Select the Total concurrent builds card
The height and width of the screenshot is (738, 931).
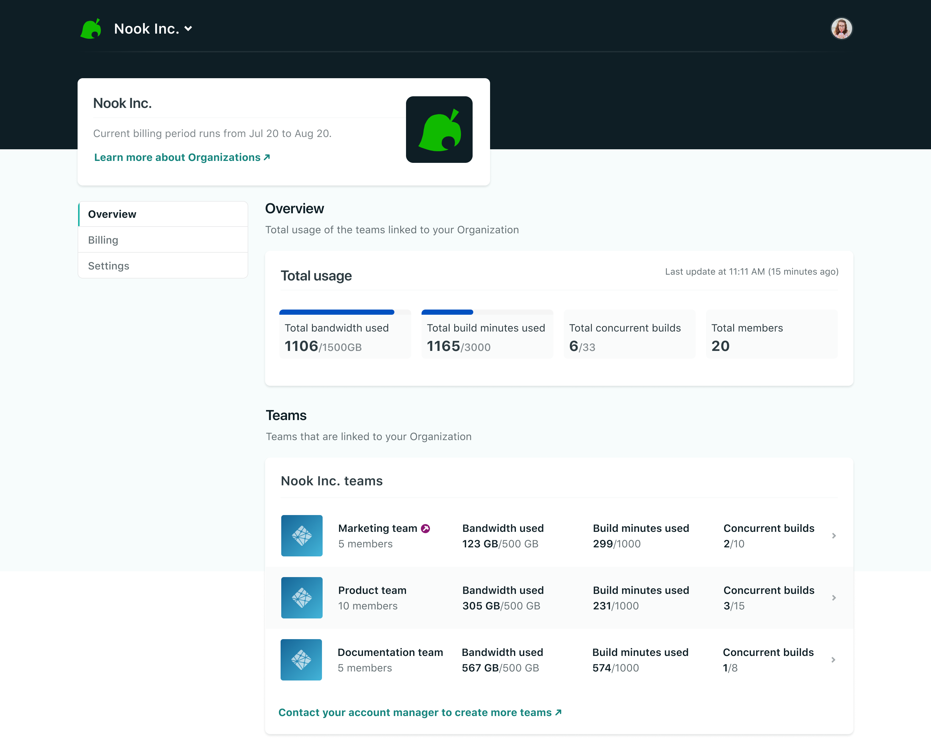629,334
